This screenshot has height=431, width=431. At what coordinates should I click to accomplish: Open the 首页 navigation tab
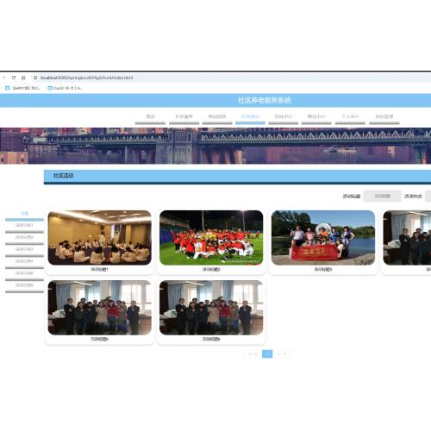point(150,116)
